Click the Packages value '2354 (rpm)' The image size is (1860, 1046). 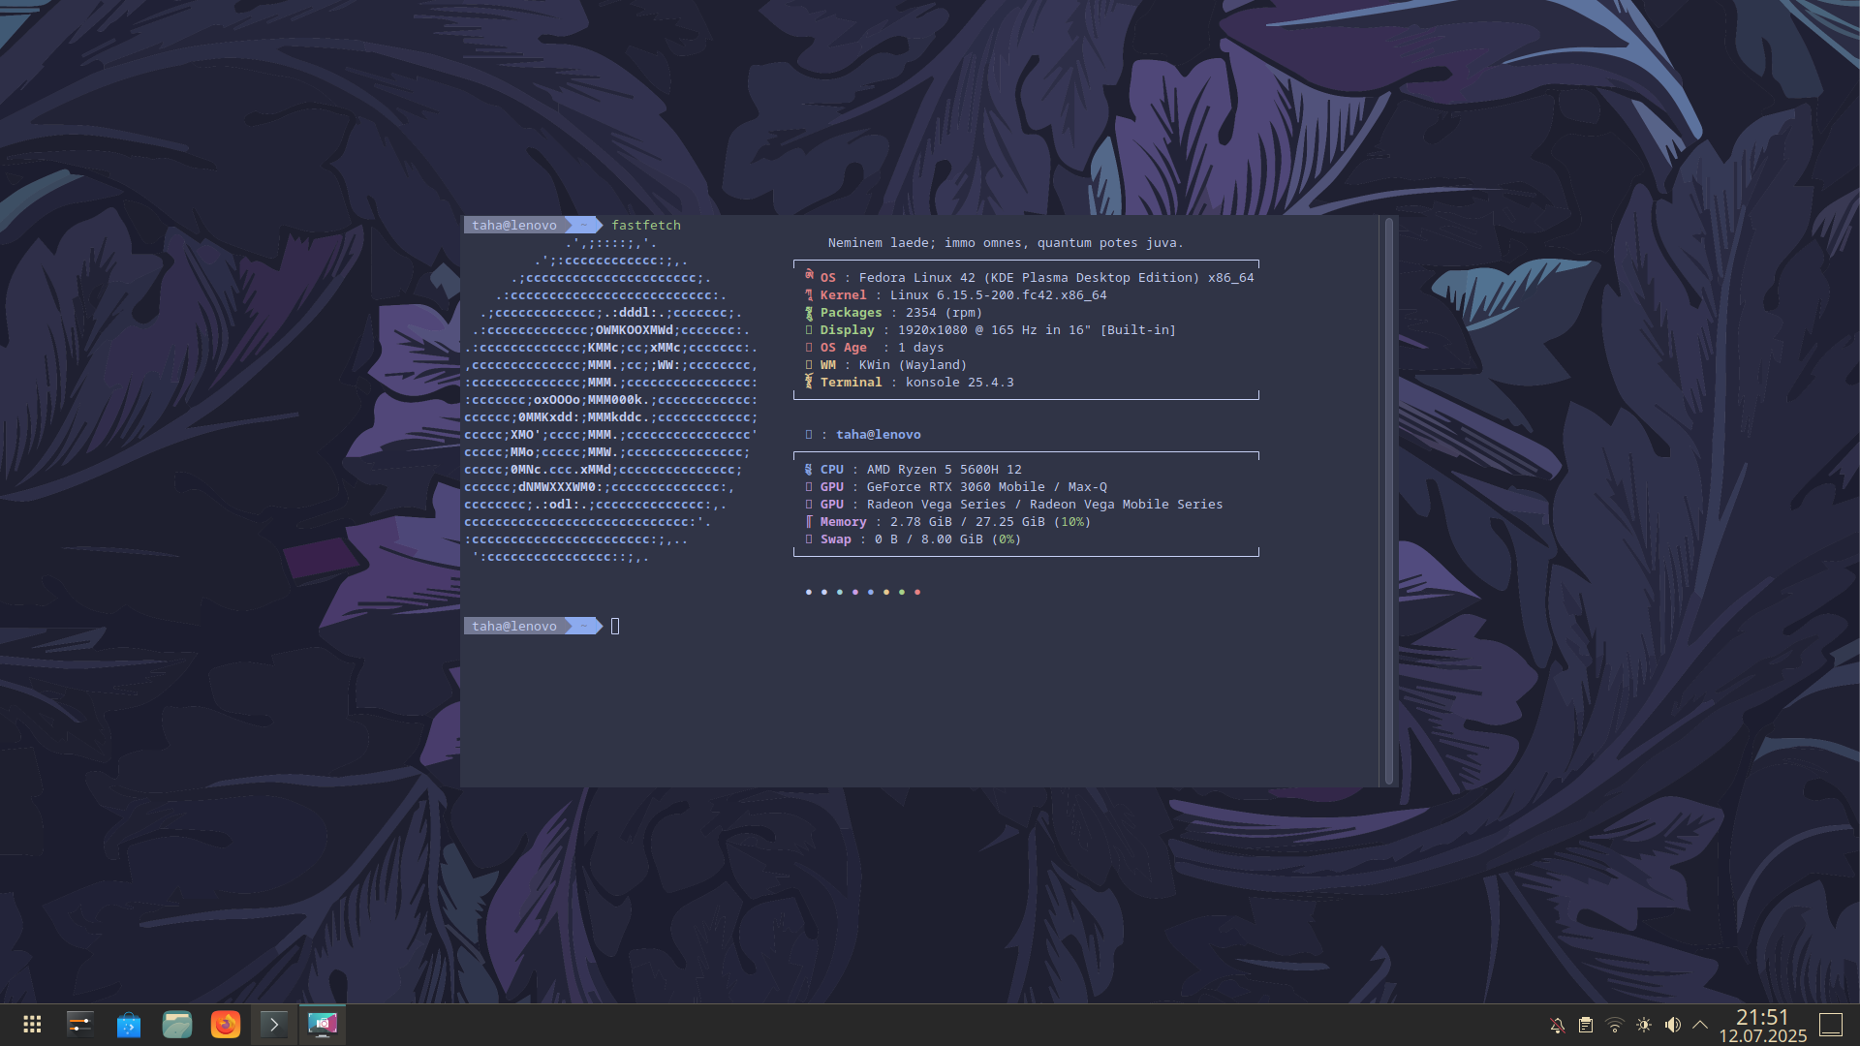[944, 313]
